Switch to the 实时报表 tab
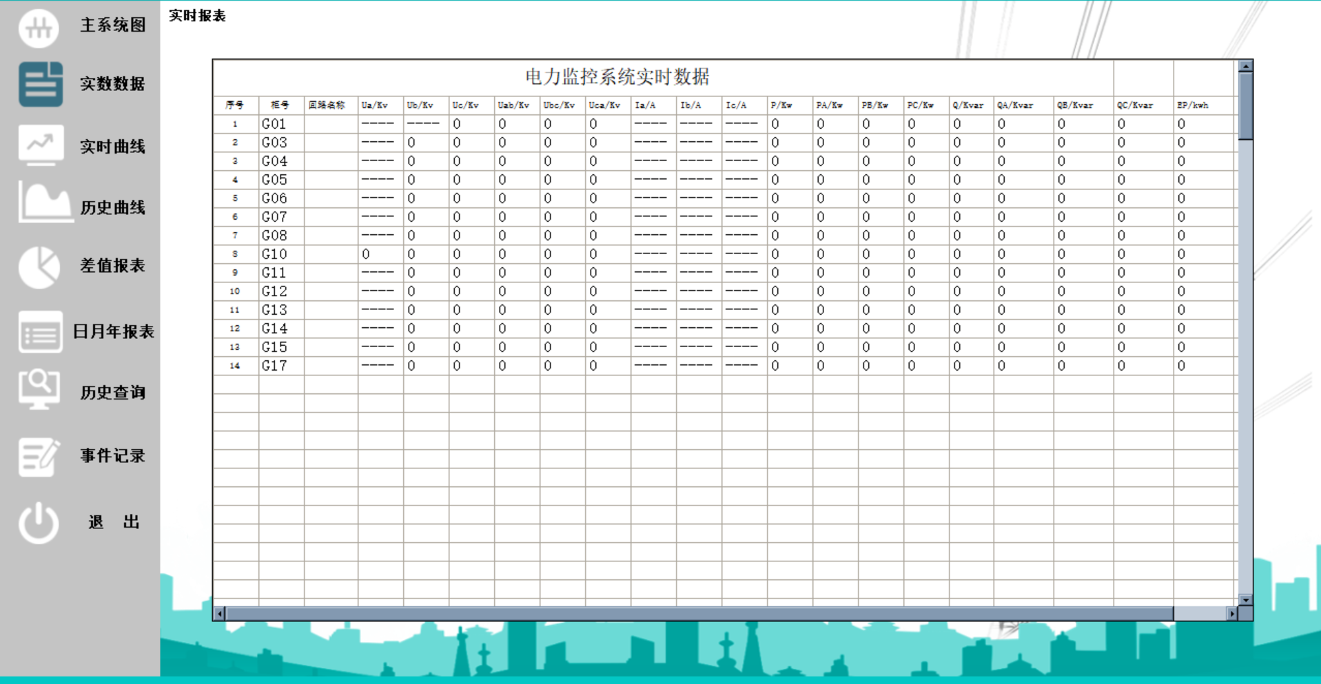 pos(195,15)
